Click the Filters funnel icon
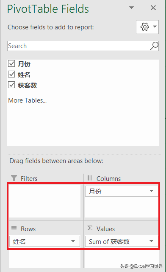This screenshot has height=272, width=166. (14, 178)
